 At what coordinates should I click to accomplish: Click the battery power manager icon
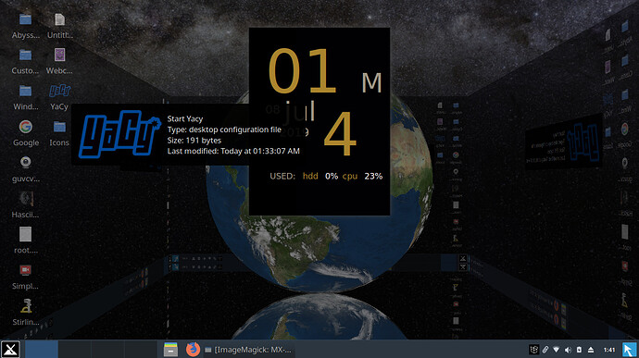point(579,350)
